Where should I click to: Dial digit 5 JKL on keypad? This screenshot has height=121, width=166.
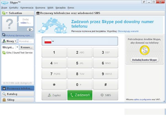(x=80, y=63)
